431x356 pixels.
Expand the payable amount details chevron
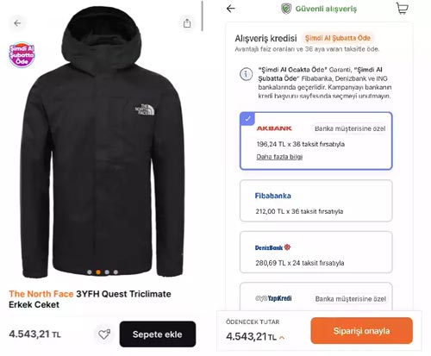[x=282, y=338]
